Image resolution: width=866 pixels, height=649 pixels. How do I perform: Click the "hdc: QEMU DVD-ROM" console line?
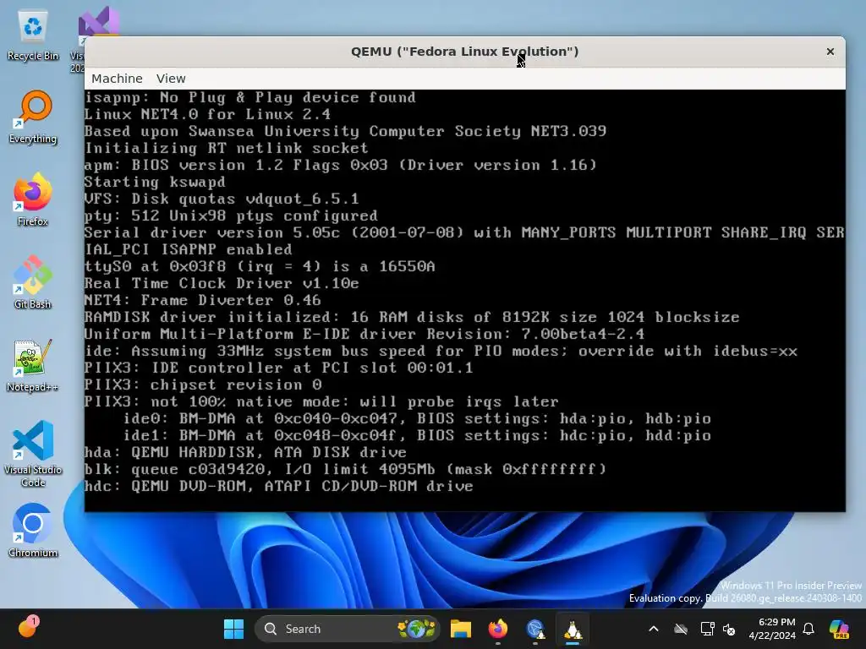click(x=279, y=486)
